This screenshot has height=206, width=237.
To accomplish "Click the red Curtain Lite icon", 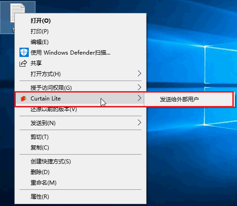I will coord(24,99).
